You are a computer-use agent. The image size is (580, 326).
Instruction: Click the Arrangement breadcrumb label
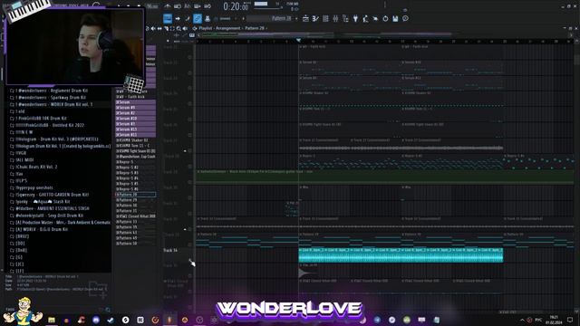click(x=227, y=28)
